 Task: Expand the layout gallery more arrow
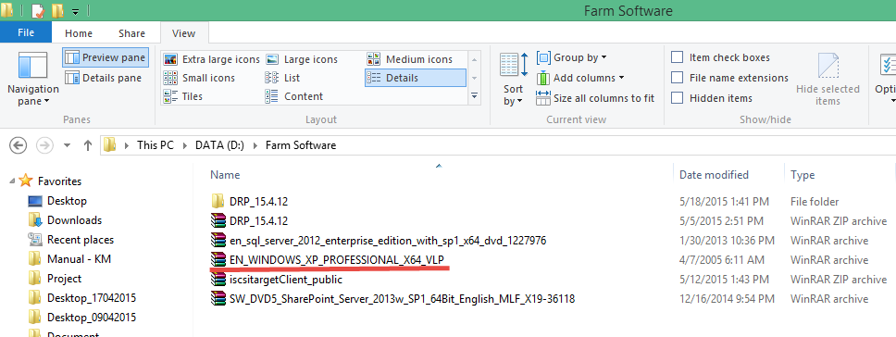pos(474,96)
